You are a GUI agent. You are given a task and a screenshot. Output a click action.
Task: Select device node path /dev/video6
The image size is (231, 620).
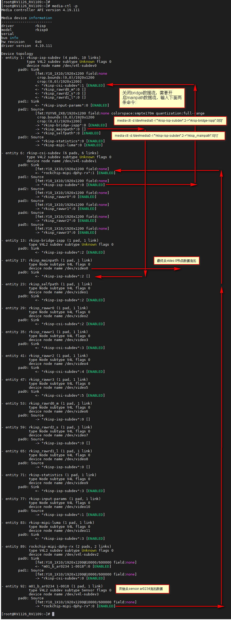pos(76,411)
